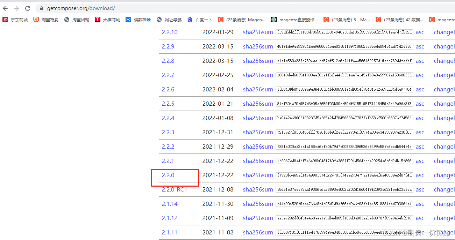Download Composer version 2.2.3
Viewport: 455px width, 240px height.
(x=168, y=132)
